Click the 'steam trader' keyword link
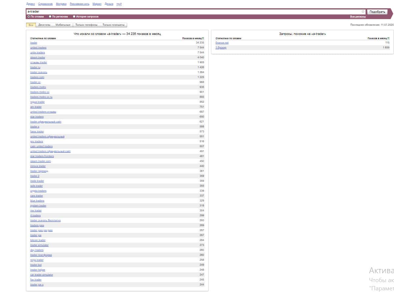Screen dimensions: 394x292 pos(38,58)
